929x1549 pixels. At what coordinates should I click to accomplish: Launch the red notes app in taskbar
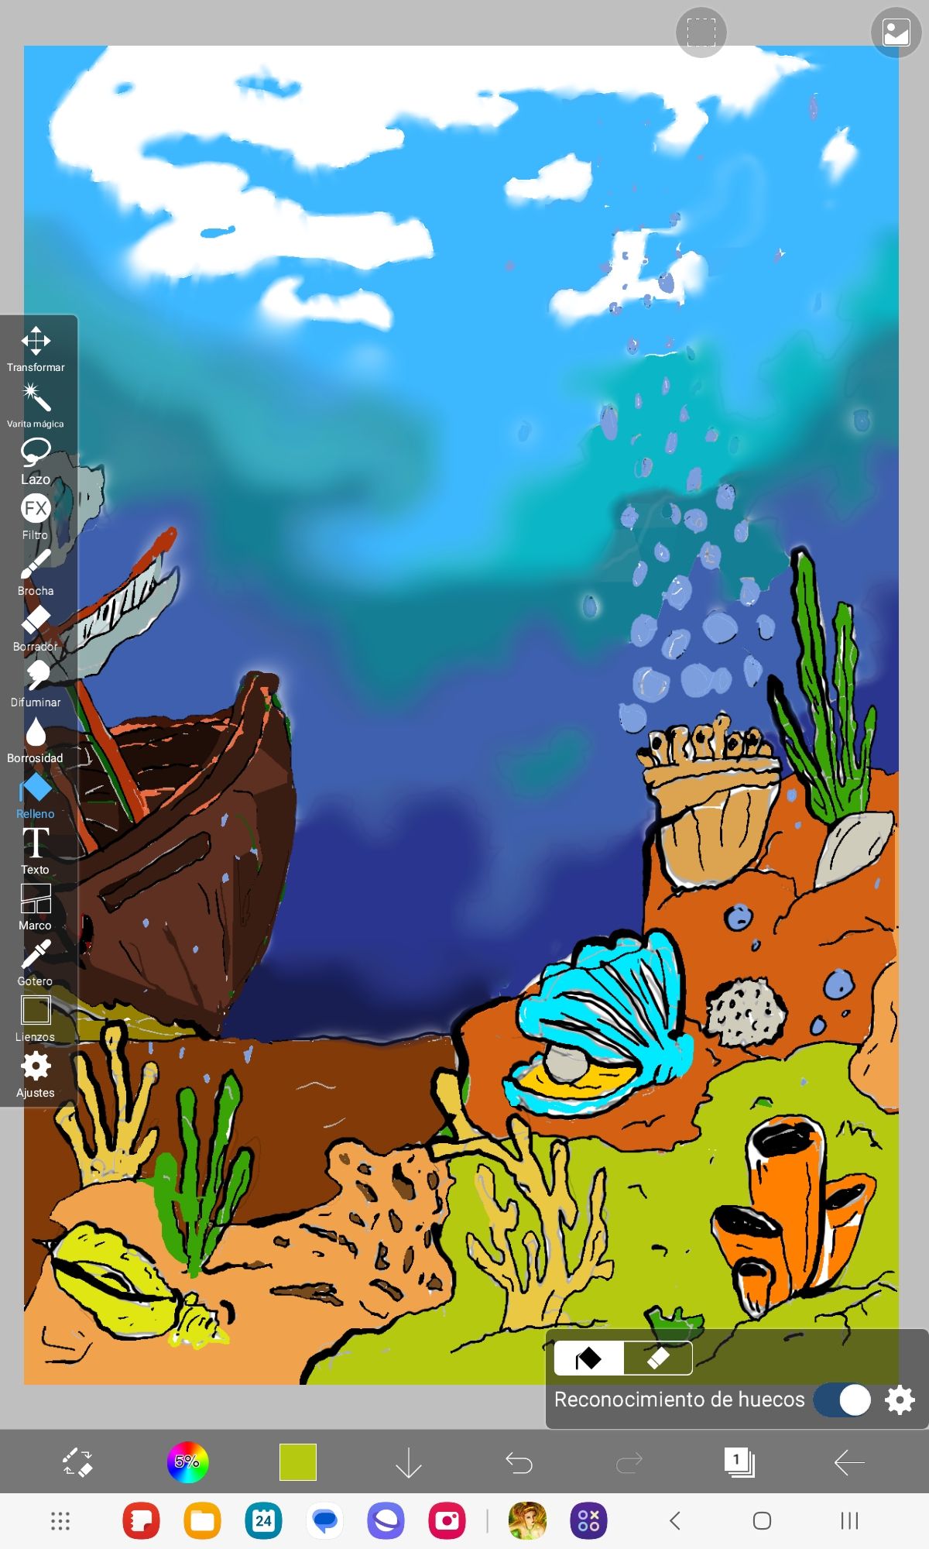141,1520
